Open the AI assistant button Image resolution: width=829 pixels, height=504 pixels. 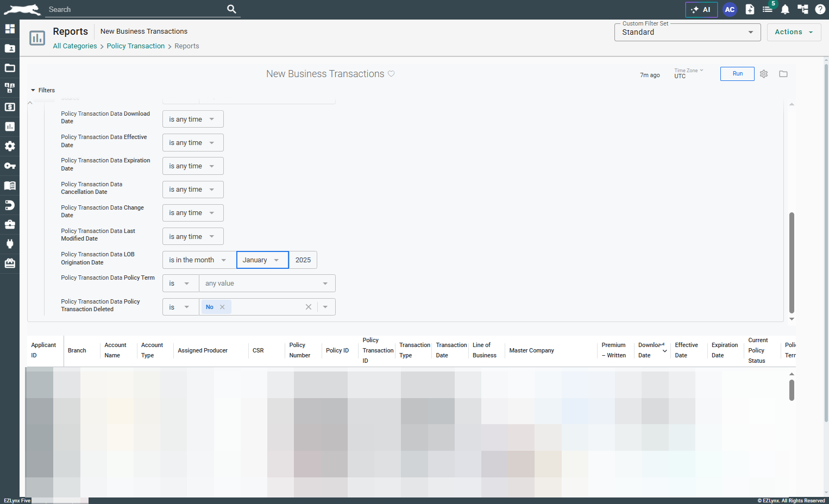tap(701, 10)
